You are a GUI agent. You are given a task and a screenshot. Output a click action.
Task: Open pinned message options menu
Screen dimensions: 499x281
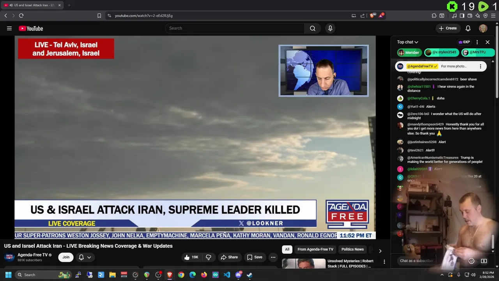tap(480, 66)
